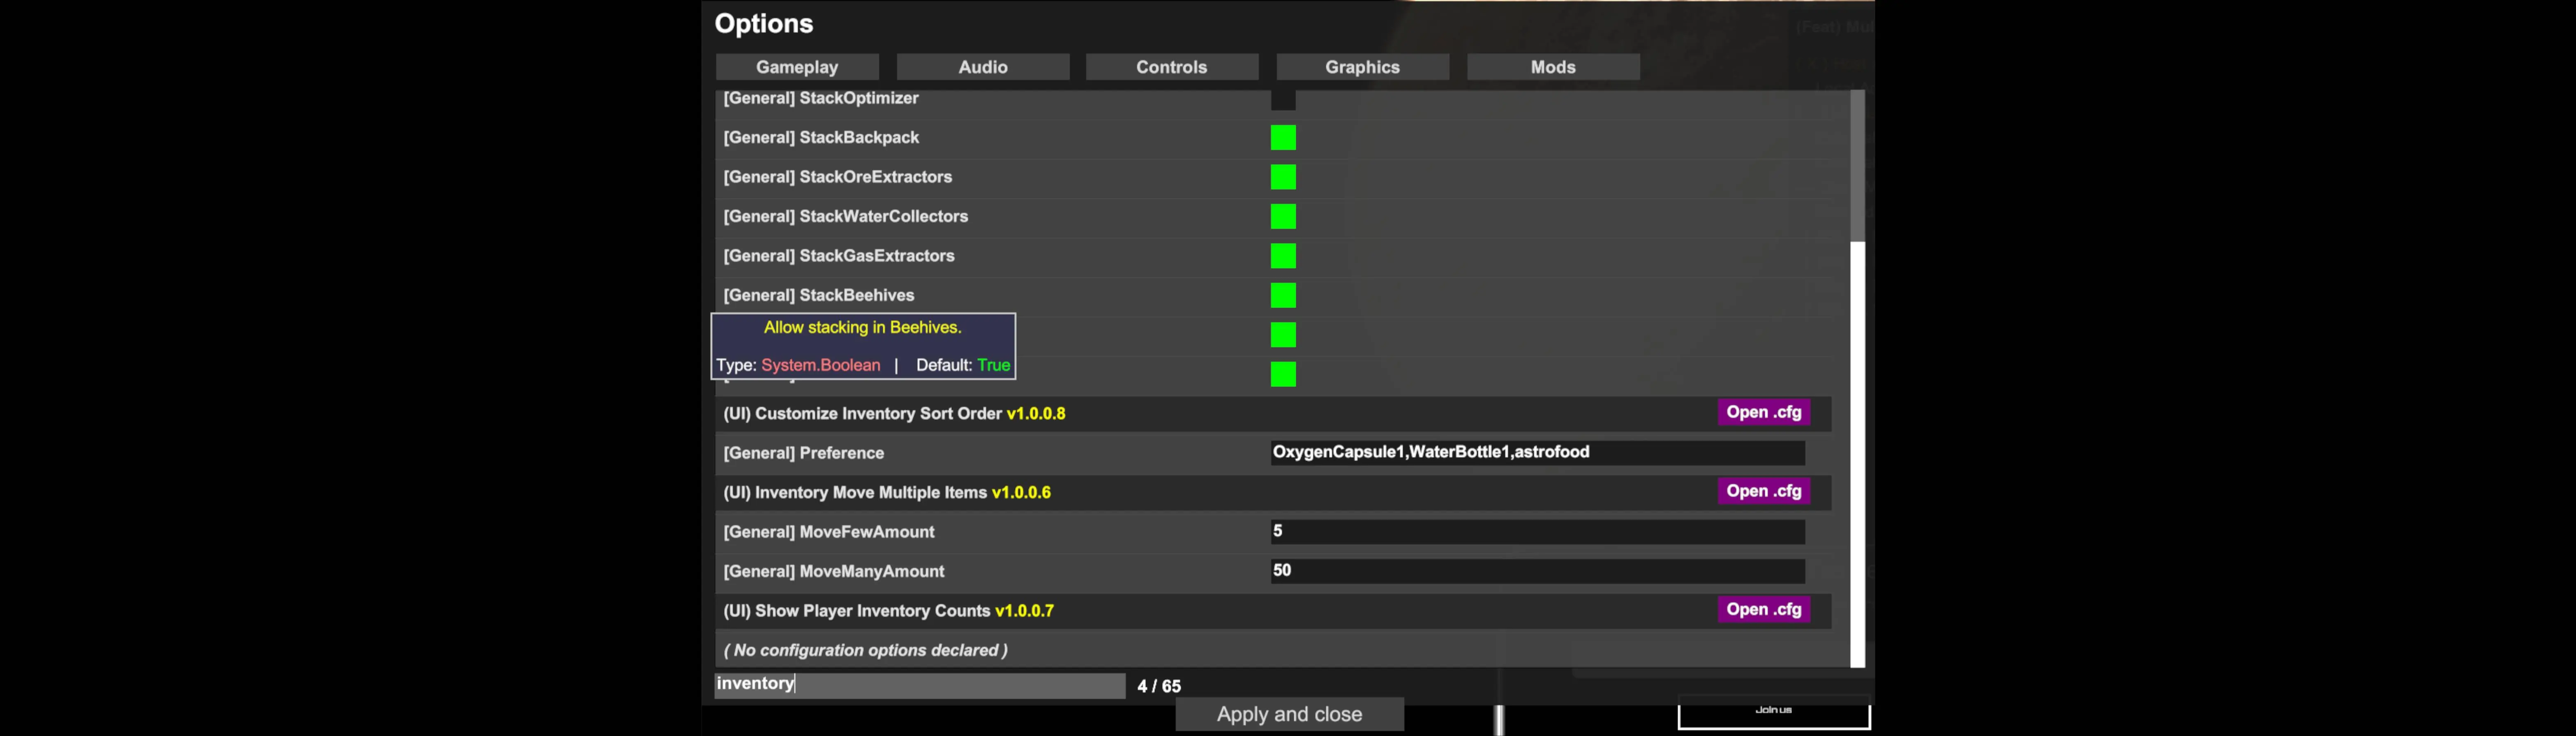The image size is (2576, 736).
Task: Open .cfg for Show Player Inventory Counts
Action: click(x=1764, y=609)
